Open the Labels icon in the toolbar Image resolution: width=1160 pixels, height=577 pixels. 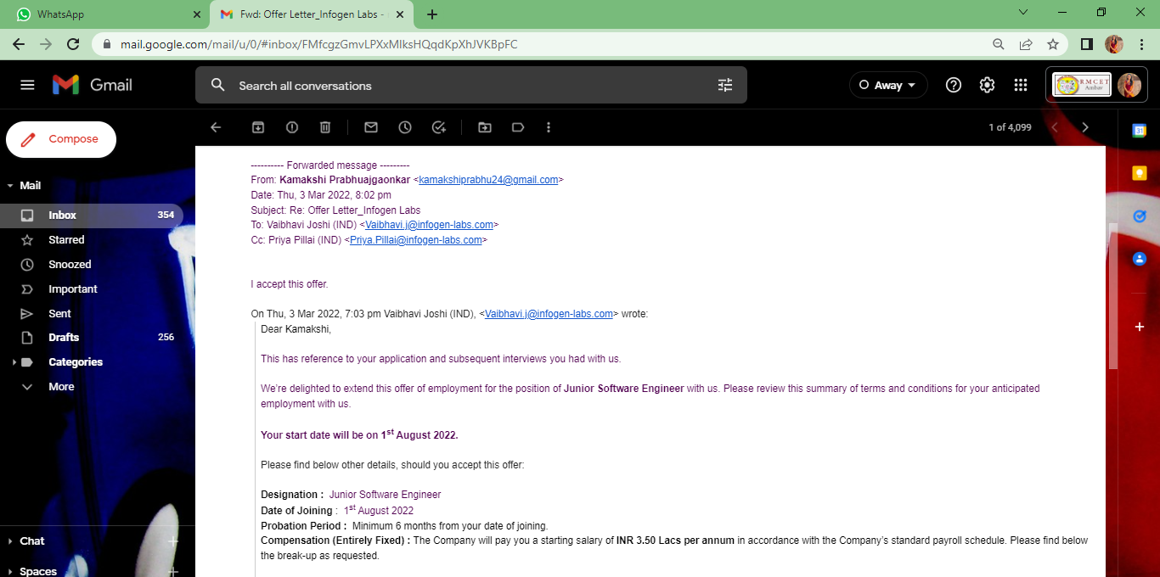[x=517, y=127]
